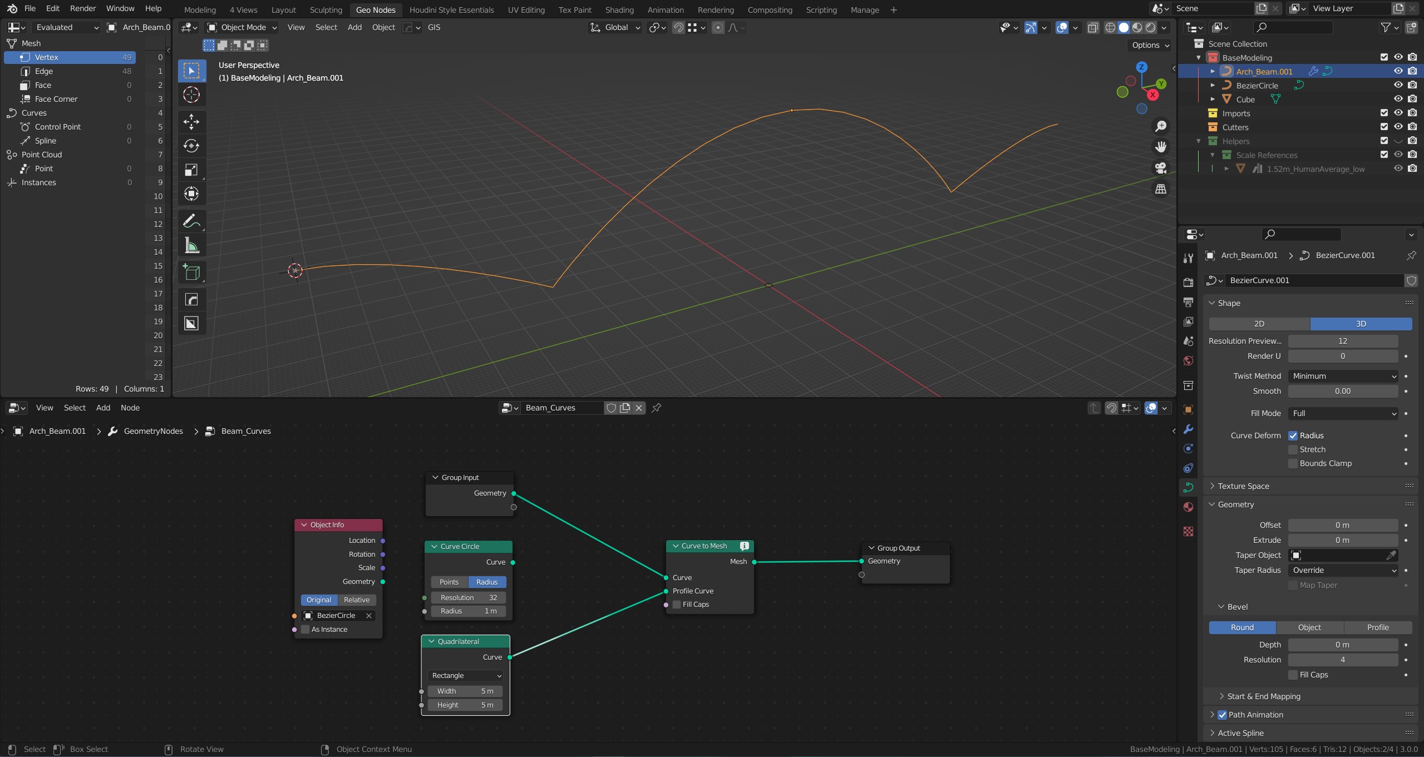1424x757 pixels.
Task: Open Material properties tab
Action: (1188, 507)
